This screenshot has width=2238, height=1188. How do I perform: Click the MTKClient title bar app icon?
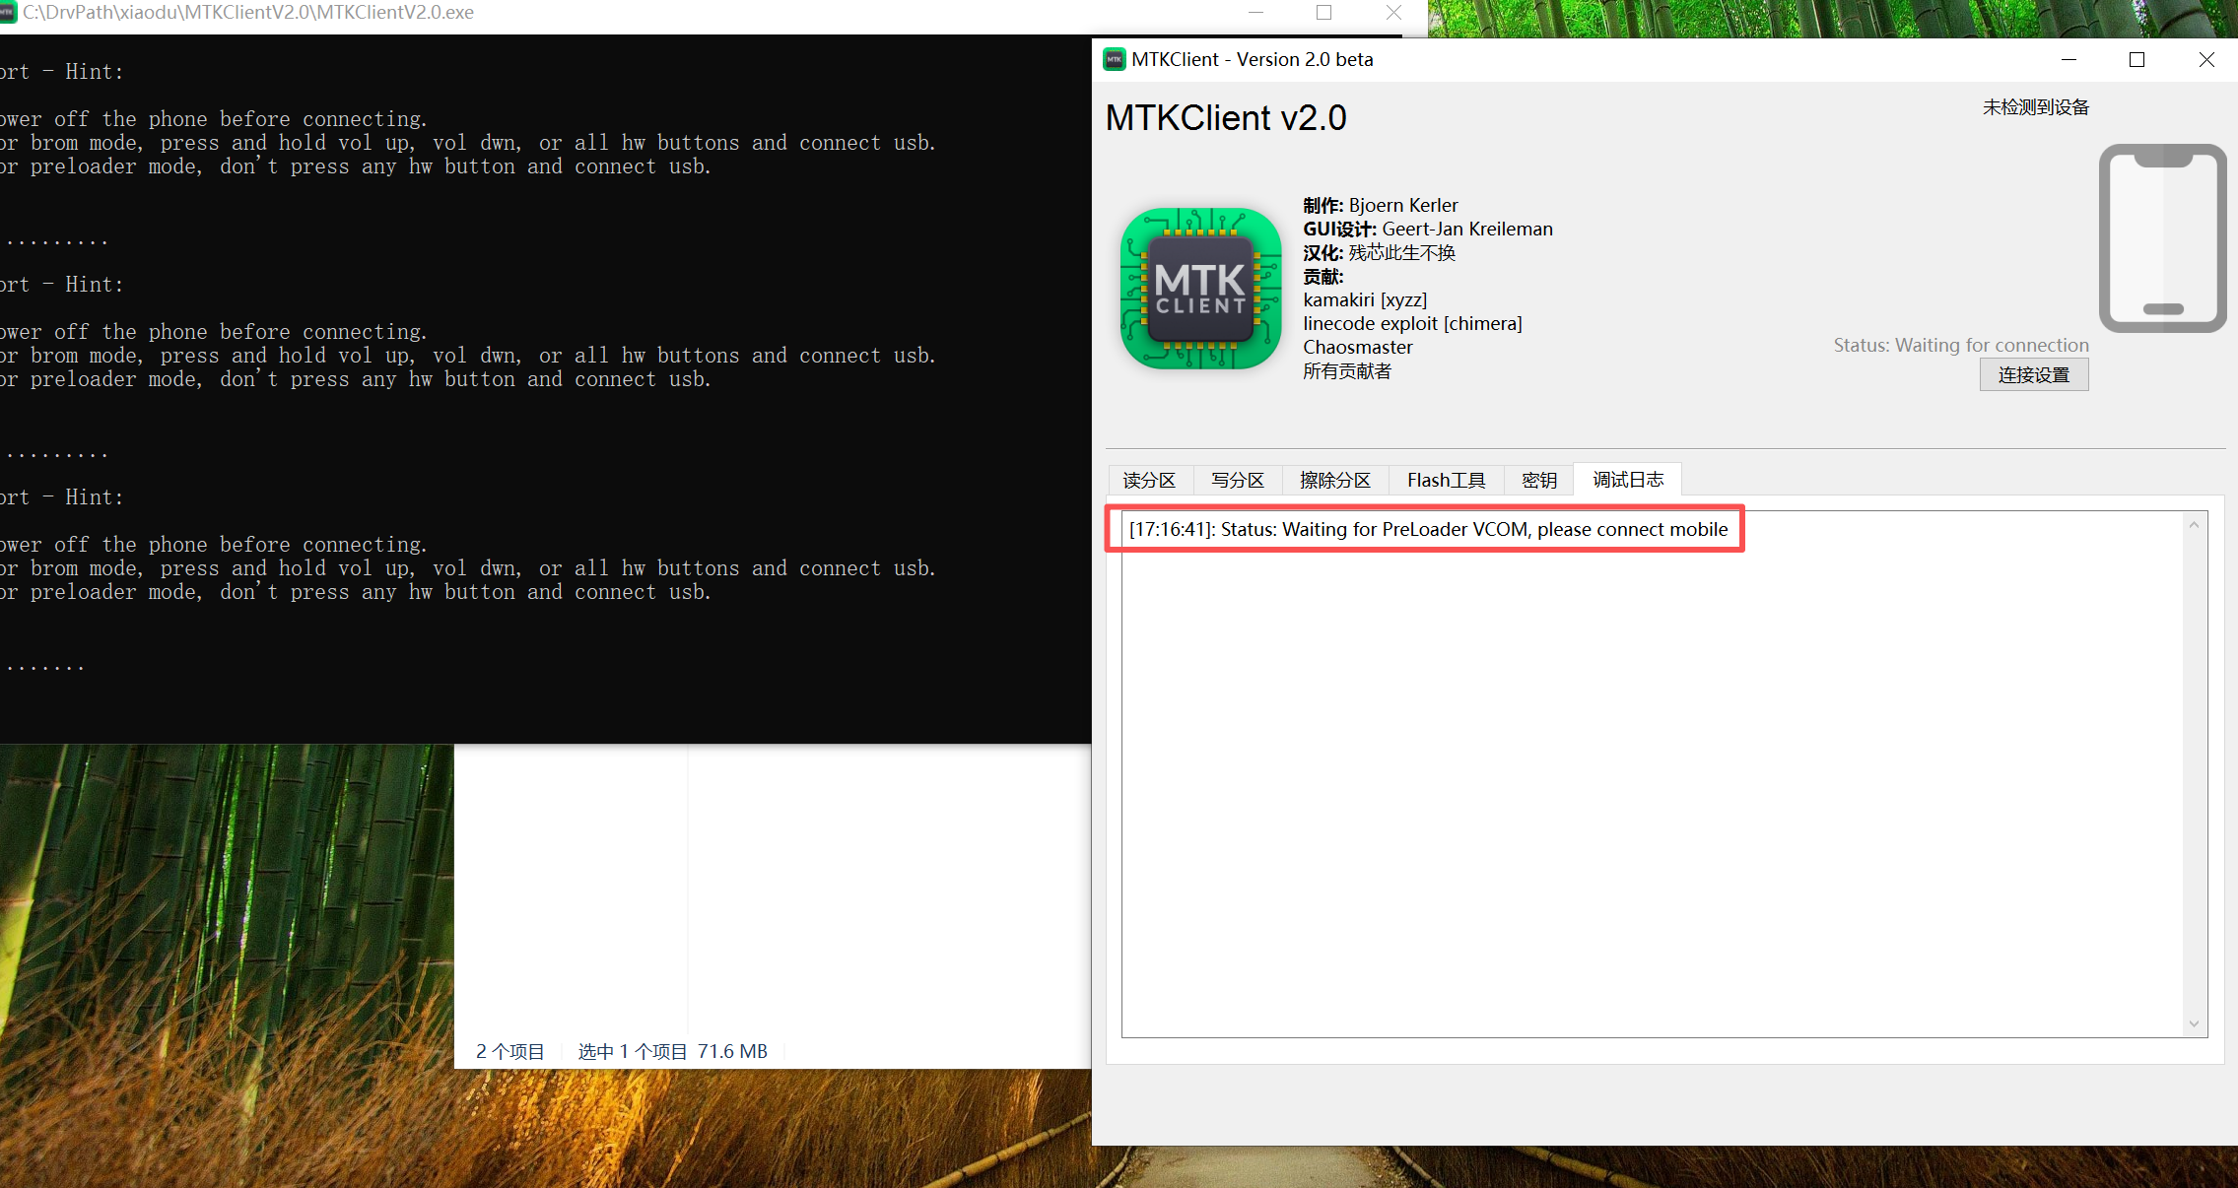click(1114, 59)
